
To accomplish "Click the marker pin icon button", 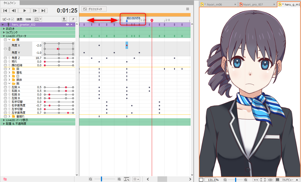I will (64, 19).
